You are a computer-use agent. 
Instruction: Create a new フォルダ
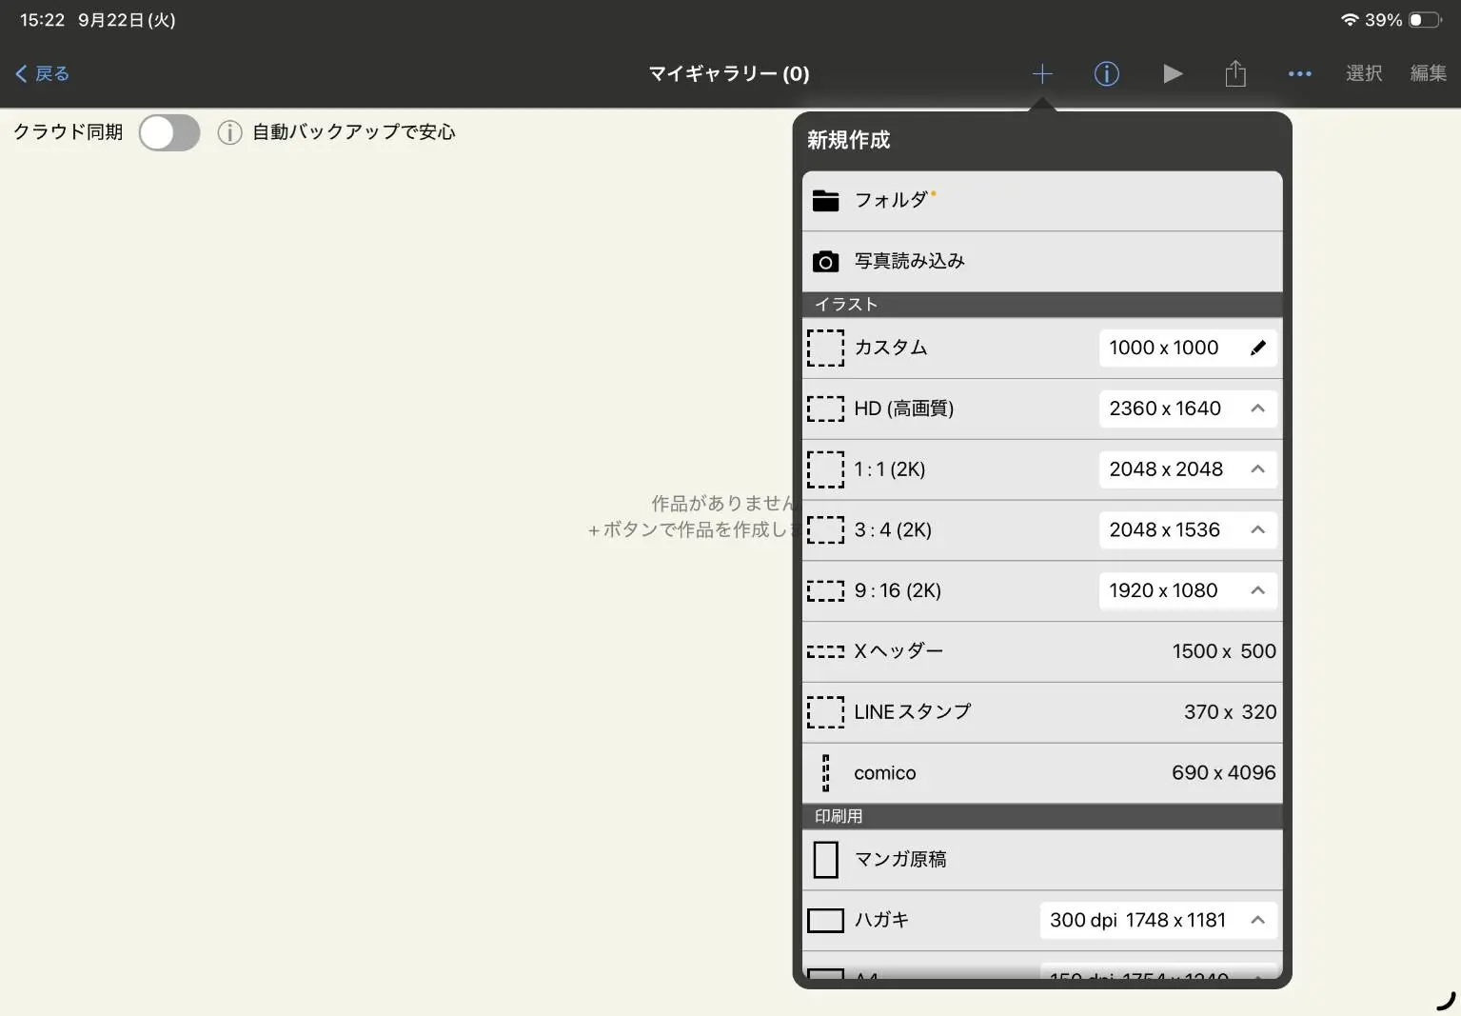1042,200
